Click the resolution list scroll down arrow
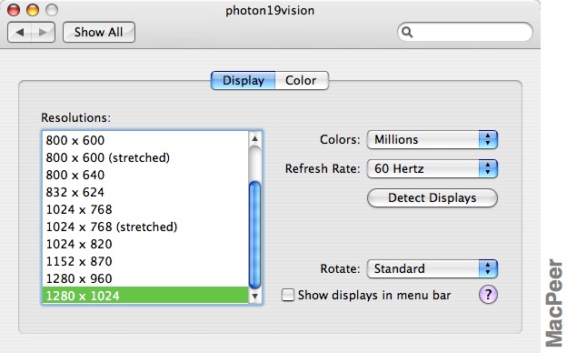This screenshot has width=567, height=353. pyautogui.click(x=254, y=297)
